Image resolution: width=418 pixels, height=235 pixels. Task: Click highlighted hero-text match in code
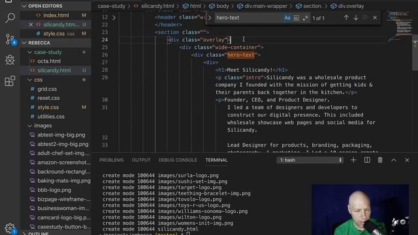241,55
